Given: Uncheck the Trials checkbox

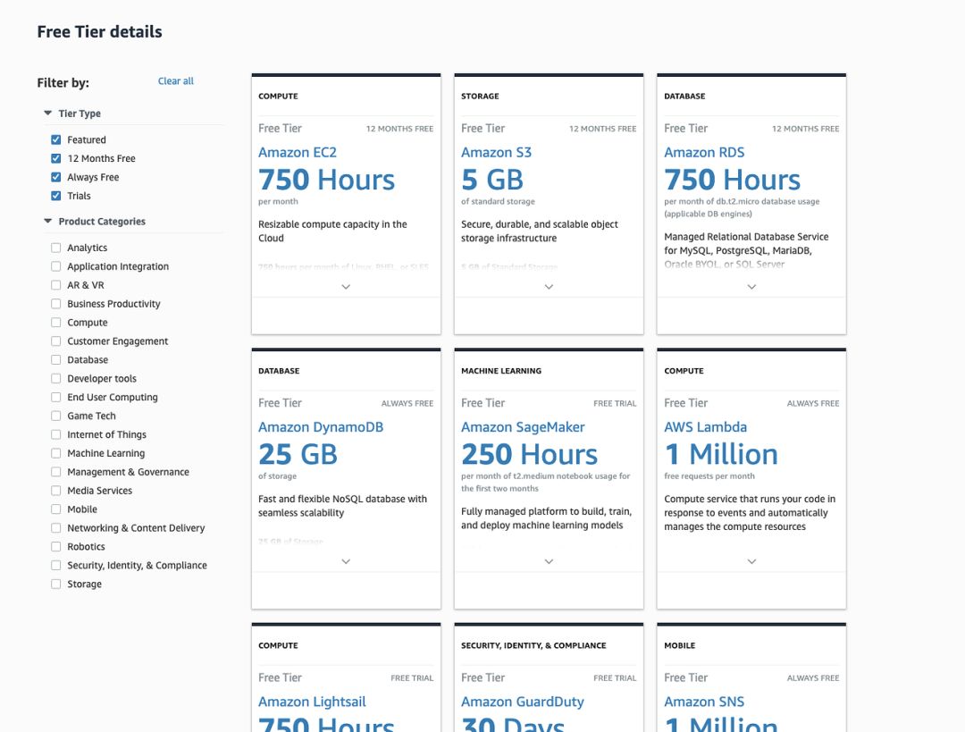Looking at the screenshot, I should [x=56, y=196].
